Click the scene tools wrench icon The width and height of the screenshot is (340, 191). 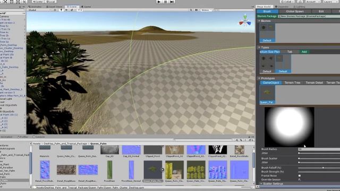[x=191, y=10]
